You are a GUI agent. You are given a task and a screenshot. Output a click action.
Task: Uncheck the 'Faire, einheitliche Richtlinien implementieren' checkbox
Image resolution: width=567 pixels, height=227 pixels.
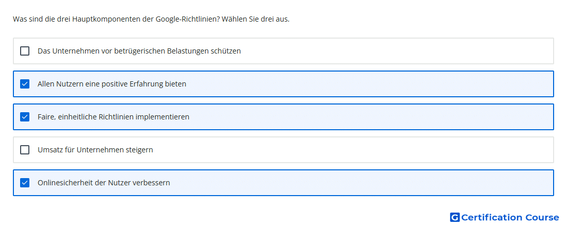click(x=25, y=117)
